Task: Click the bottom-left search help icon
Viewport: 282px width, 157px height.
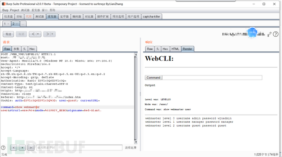Action: 3,148
